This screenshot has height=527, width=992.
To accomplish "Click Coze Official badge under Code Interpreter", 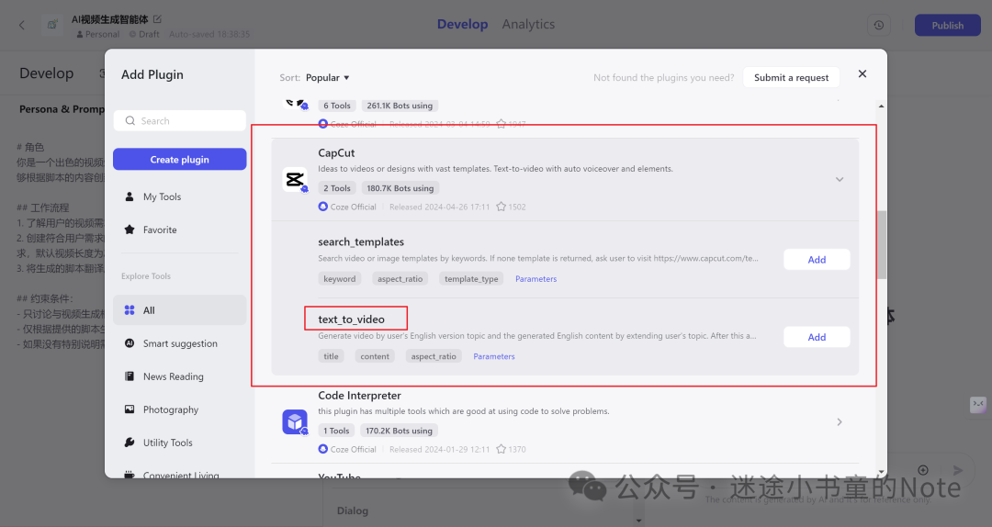I will [x=347, y=449].
